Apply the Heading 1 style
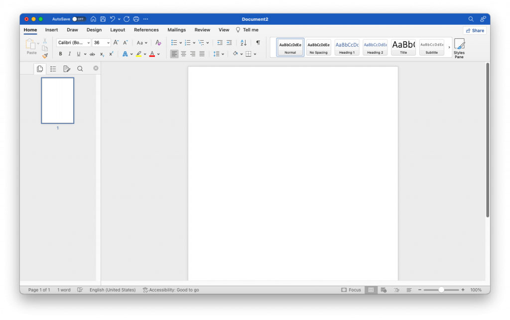Viewport: 510px width, 320px height. point(347,47)
